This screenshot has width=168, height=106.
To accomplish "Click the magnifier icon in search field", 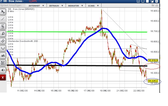I will (1, 5).
